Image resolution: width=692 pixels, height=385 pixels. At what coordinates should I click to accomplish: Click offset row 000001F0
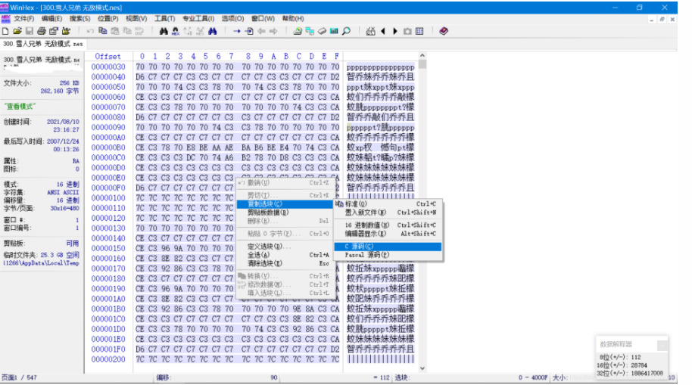click(x=108, y=349)
